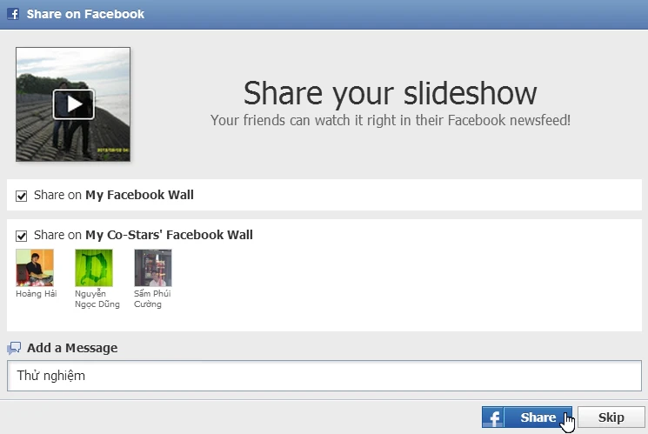Screen dimensions: 648x434
Task: Click the name Sầm Phúi Cường
Action: pos(152,299)
